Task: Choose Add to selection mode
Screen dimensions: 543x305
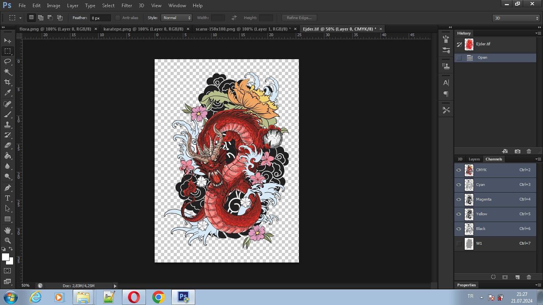Action: click(41, 17)
